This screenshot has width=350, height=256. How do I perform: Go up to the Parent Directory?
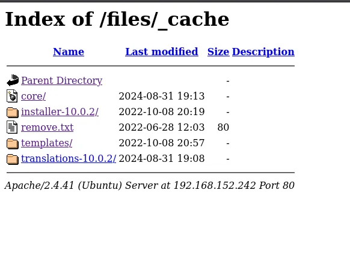tap(61, 80)
